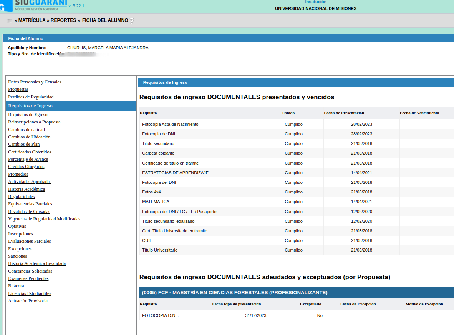The width and height of the screenshot is (454, 335).
Task: Open Vigencias de Regularidad Modificadas link
Action: coord(44,219)
